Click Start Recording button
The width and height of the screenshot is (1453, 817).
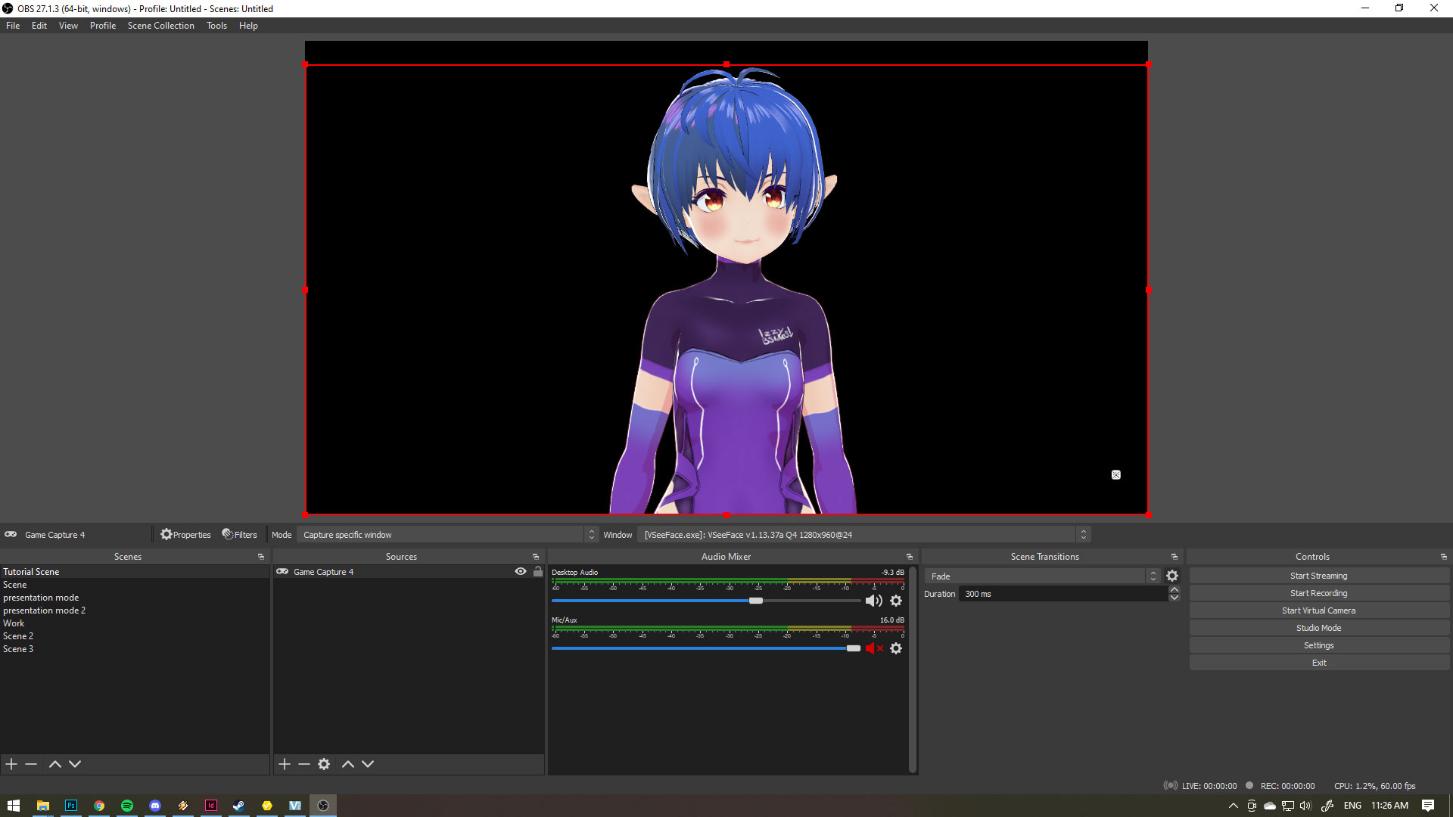click(x=1319, y=593)
